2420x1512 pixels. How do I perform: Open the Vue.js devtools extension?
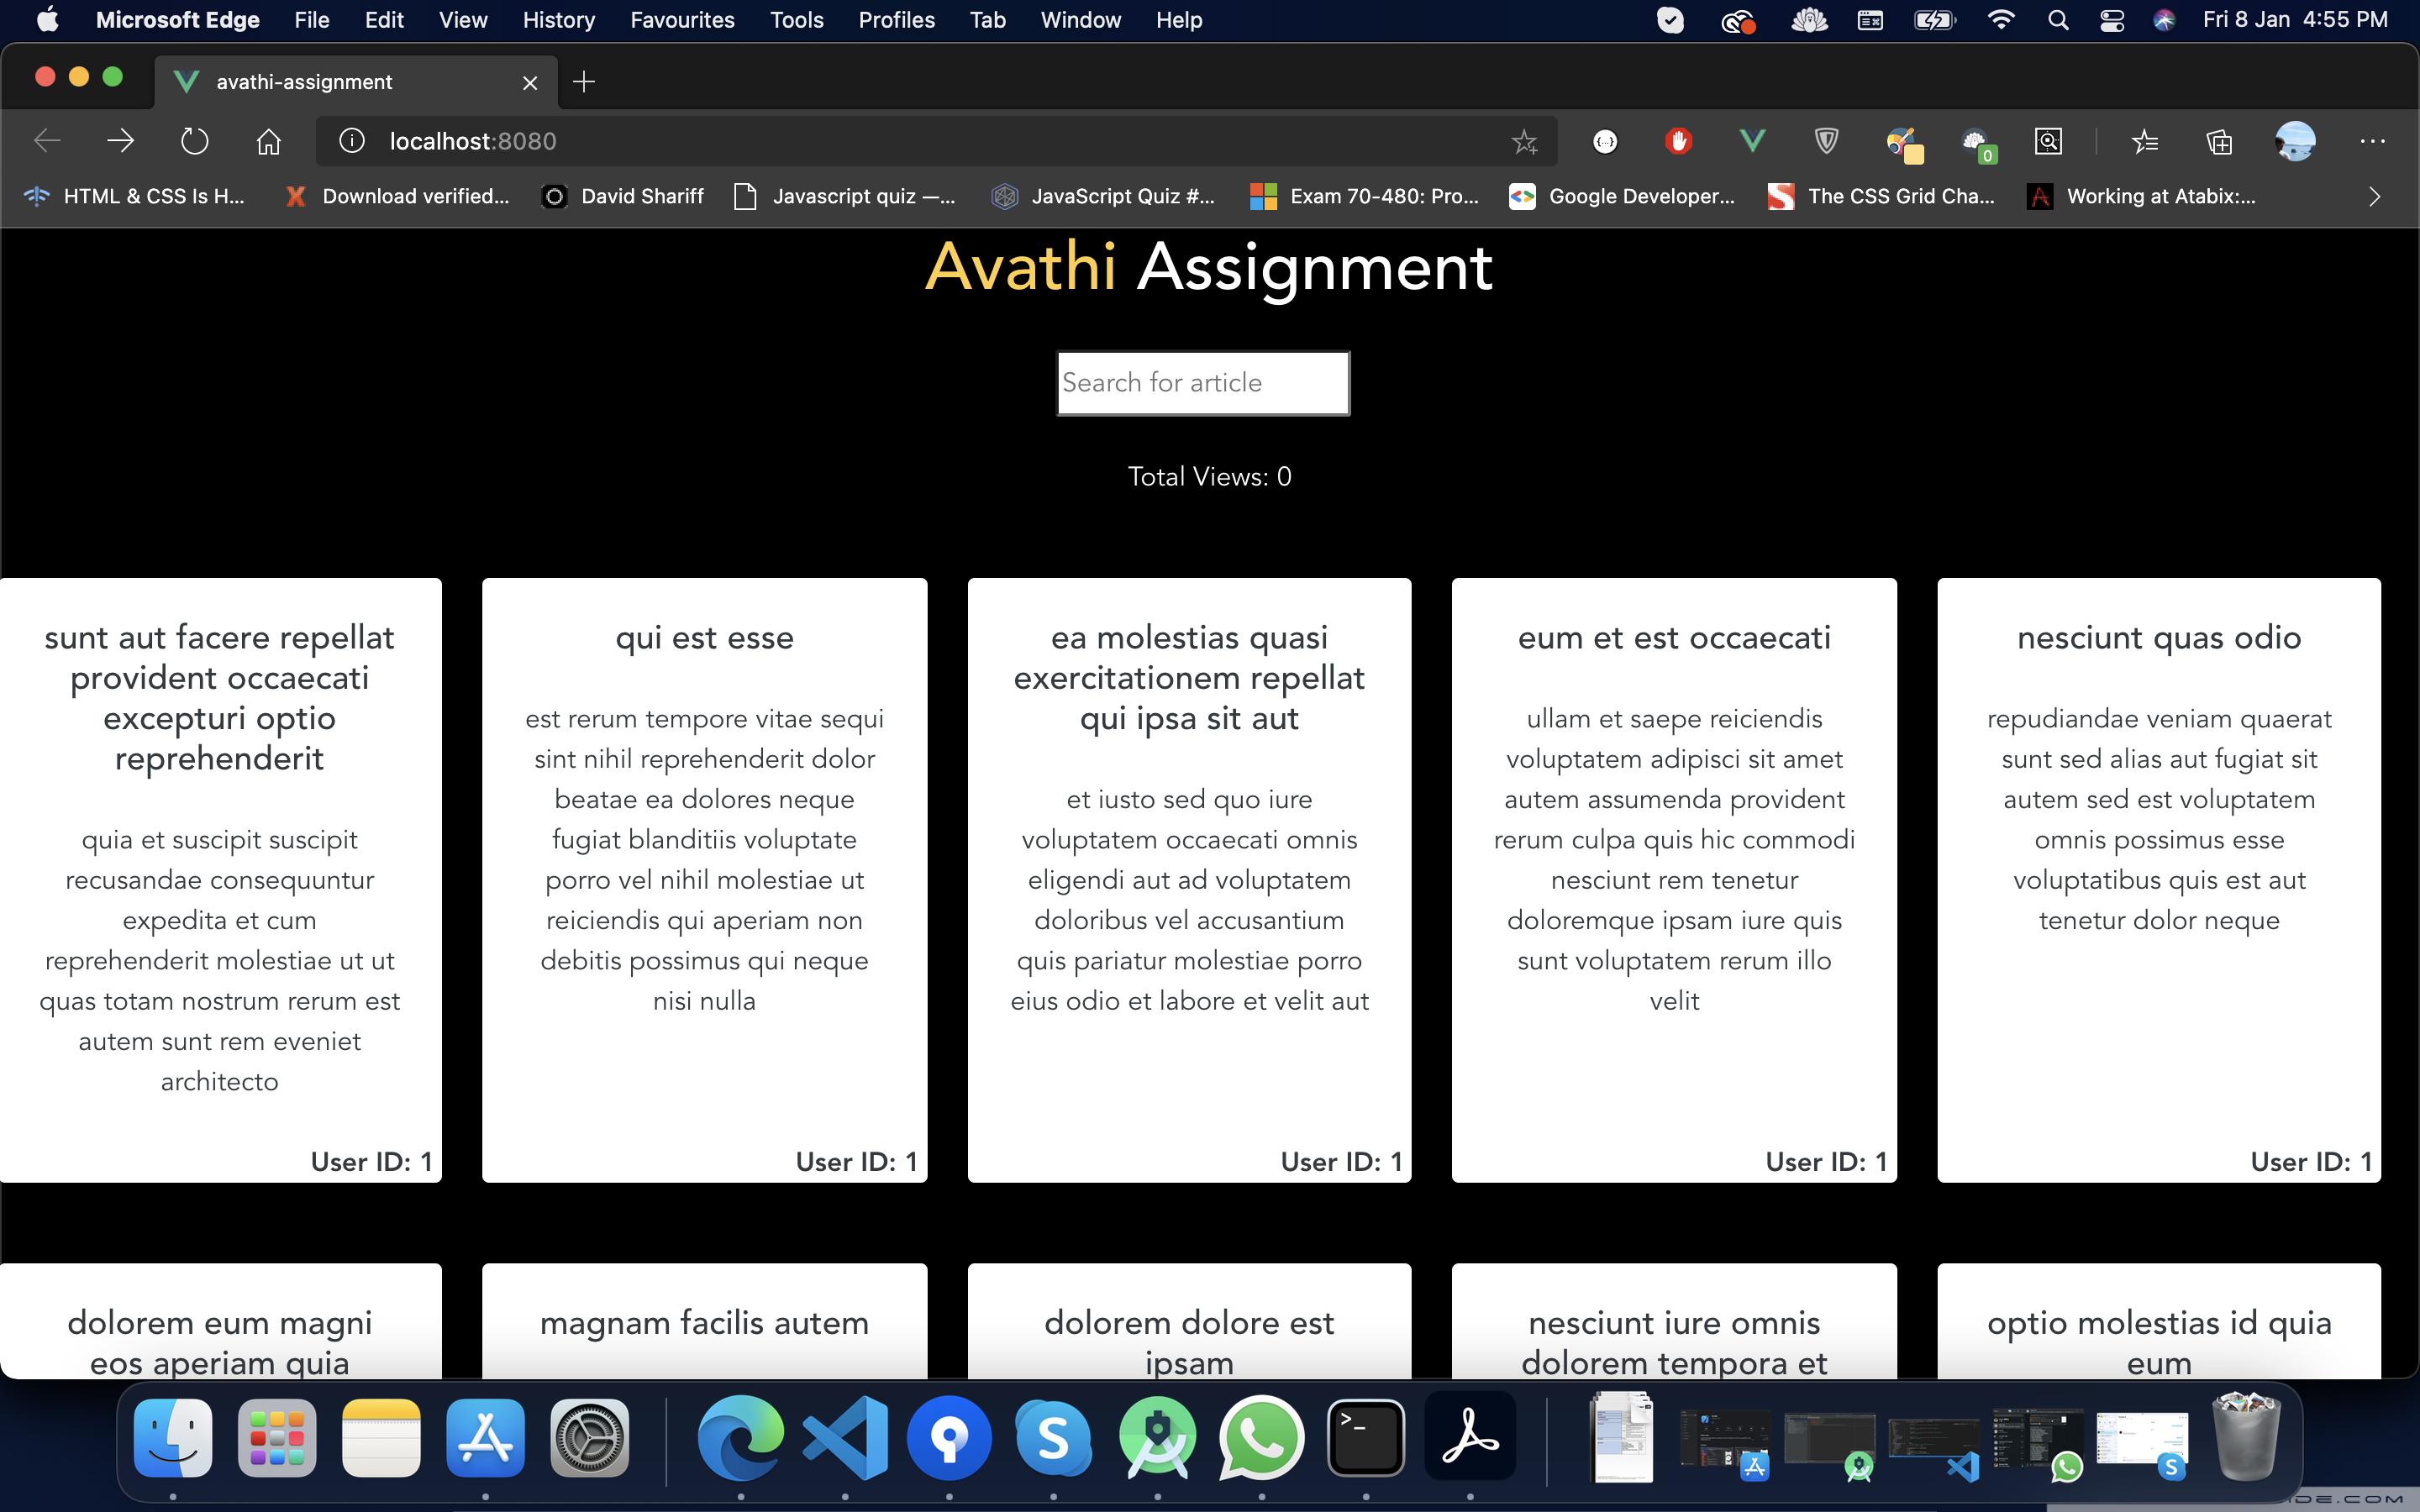(x=1753, y=141)
